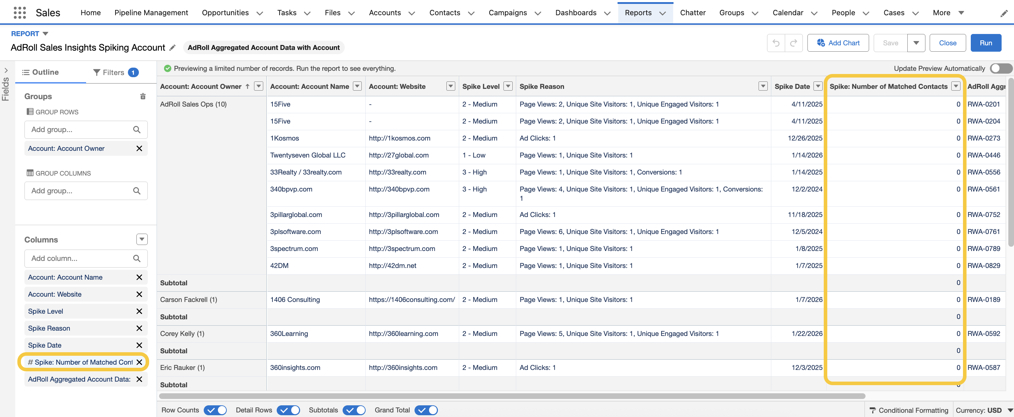
Task: Open the REPORT type dropdown arrow
Action: click(45, 34)
